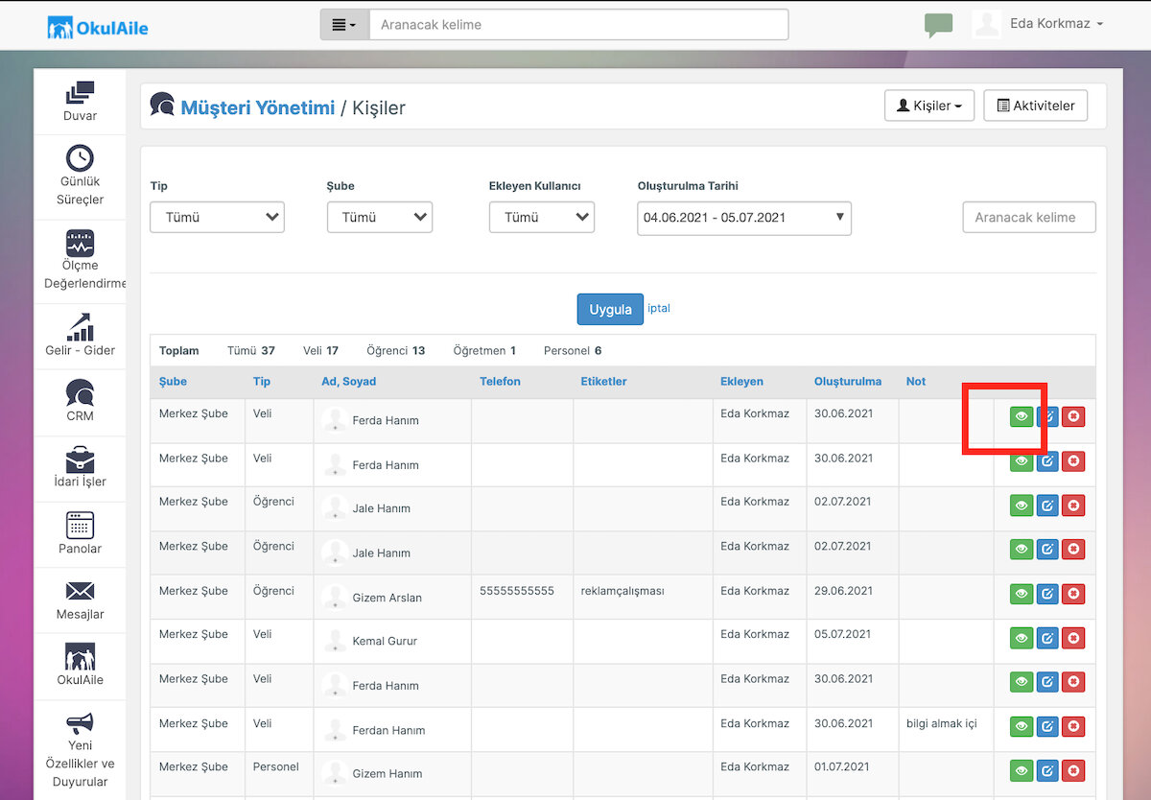Focus the top Aranacak kelime search box
The width and height of the screenshot is (1151, 800).
click(x=578, y=25)
